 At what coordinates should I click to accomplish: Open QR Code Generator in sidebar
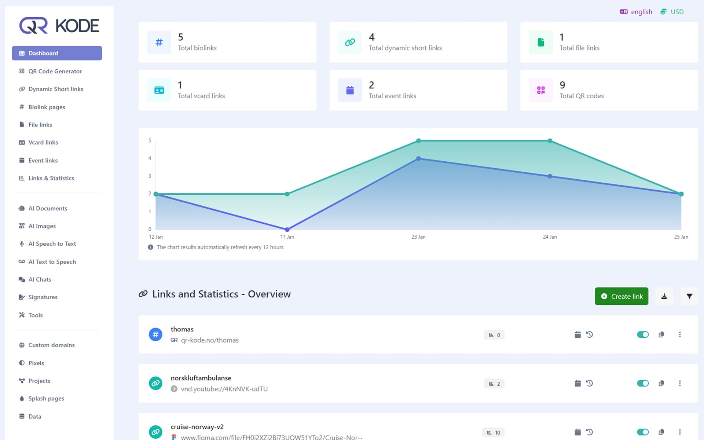pyautogui.click(x=55, y=71)
